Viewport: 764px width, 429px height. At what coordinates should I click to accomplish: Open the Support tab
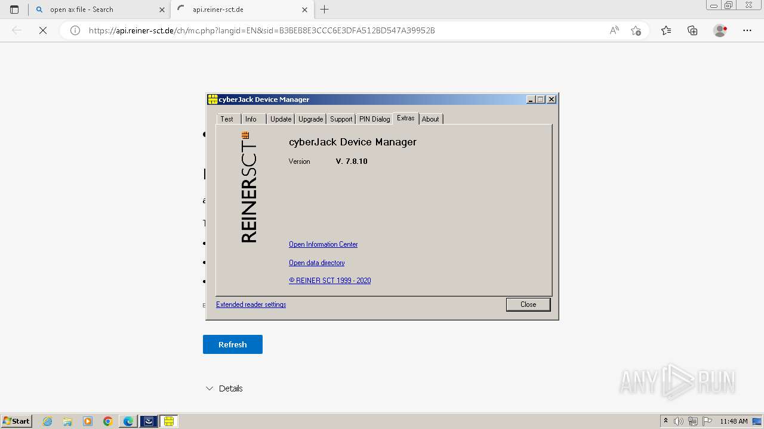click(341, 119)
